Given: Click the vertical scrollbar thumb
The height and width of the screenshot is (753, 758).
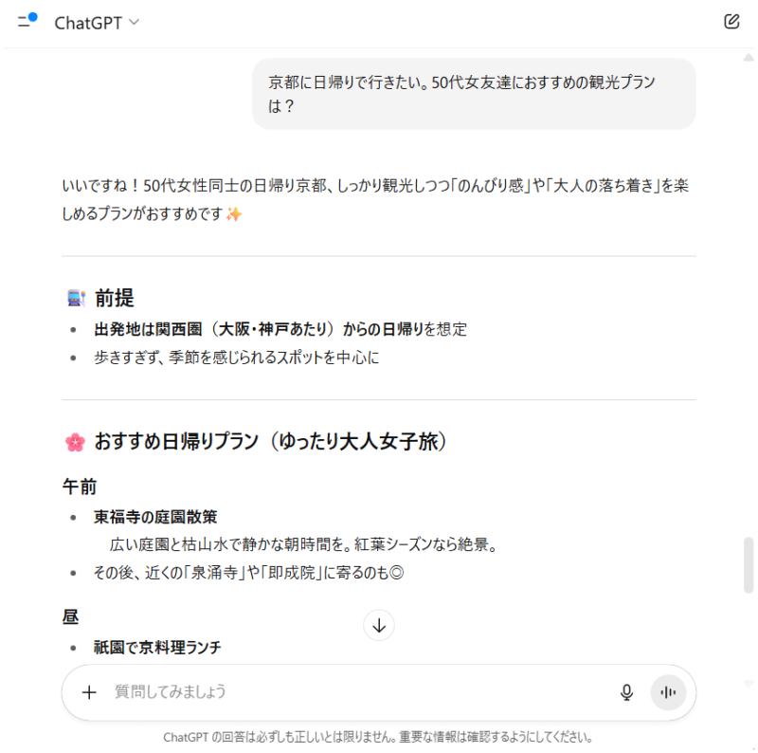Looking at the screenshot, I should pyautogui.click(x=749, y=565).
